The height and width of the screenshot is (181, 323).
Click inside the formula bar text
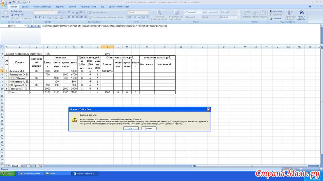click(104, 26)
